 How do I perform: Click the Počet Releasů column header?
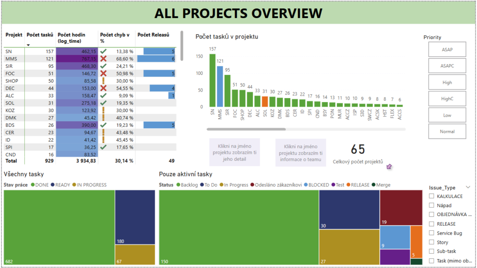[x=153, y=35]
